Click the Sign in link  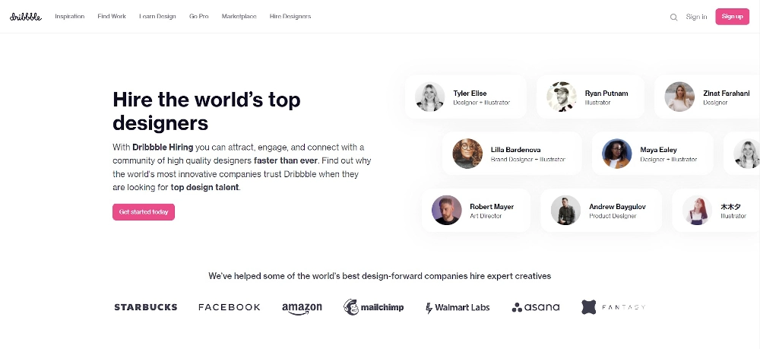coord(696,17)
